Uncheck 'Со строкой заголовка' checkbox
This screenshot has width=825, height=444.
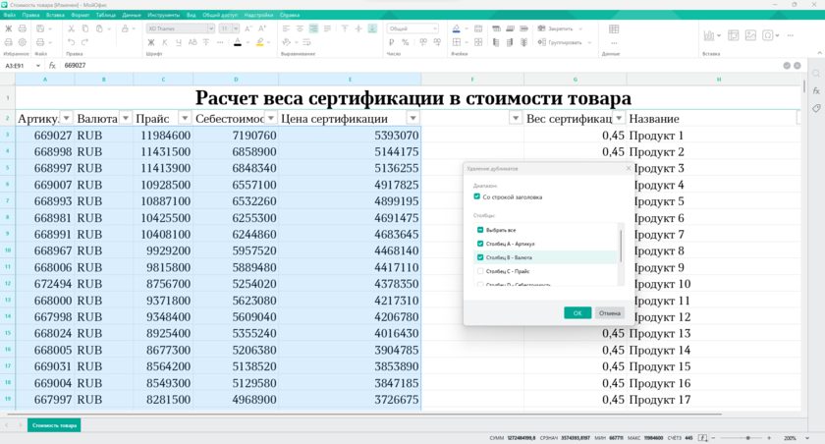click(x=477, y=196)
